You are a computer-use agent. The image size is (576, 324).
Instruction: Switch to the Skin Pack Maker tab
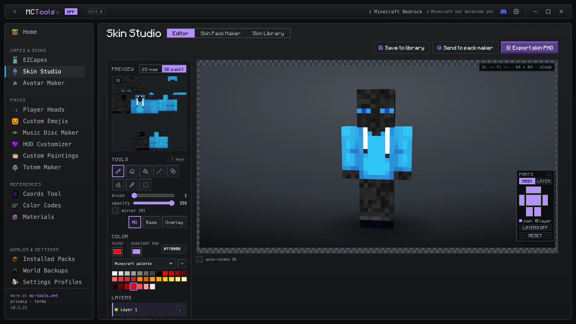point(220,33)
